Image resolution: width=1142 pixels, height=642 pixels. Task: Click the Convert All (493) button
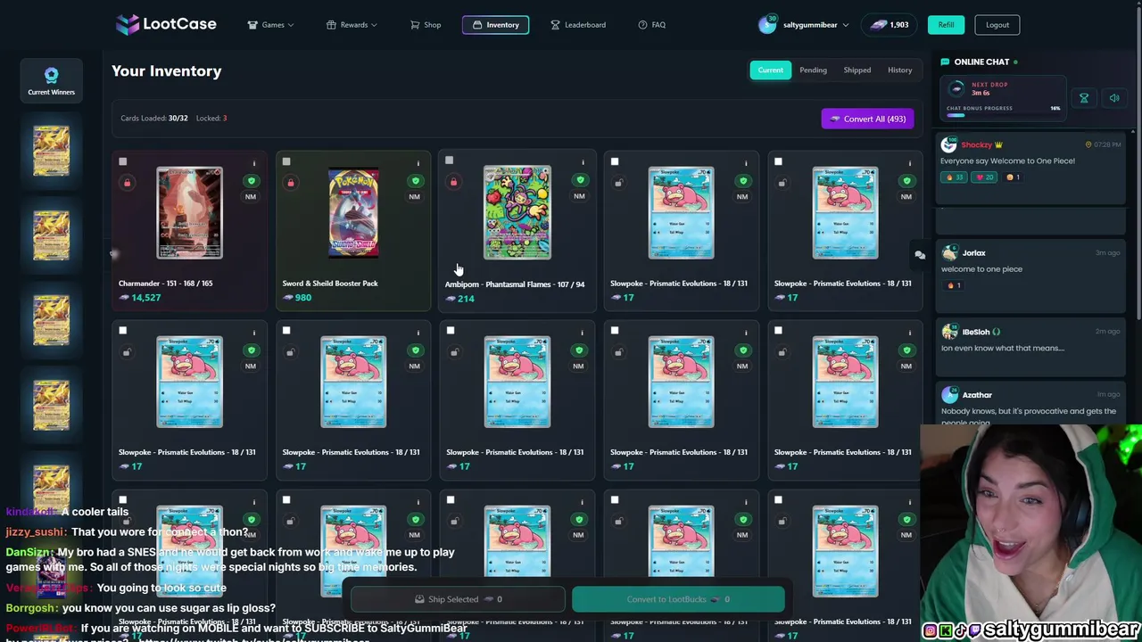[867, 119]
